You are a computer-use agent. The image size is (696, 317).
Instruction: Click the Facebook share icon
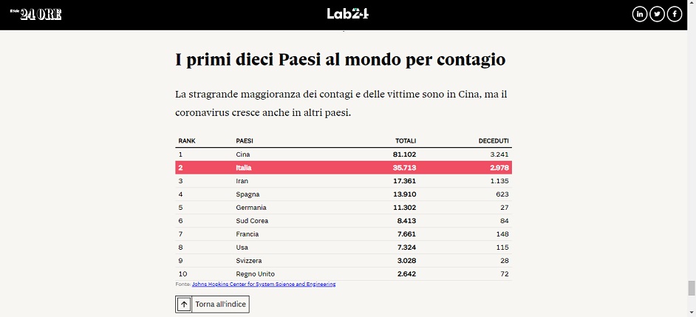pyautogui.click(x=675, y=15)
